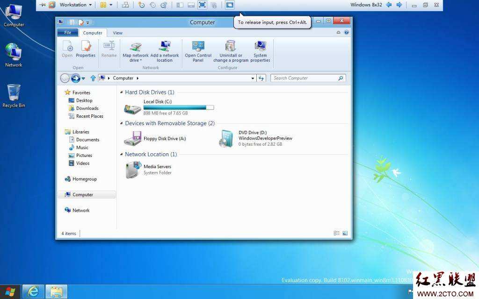The image size is (479, 299).
Task: Switch to previous VM with left arrow
Action: (x=389, y=5)
